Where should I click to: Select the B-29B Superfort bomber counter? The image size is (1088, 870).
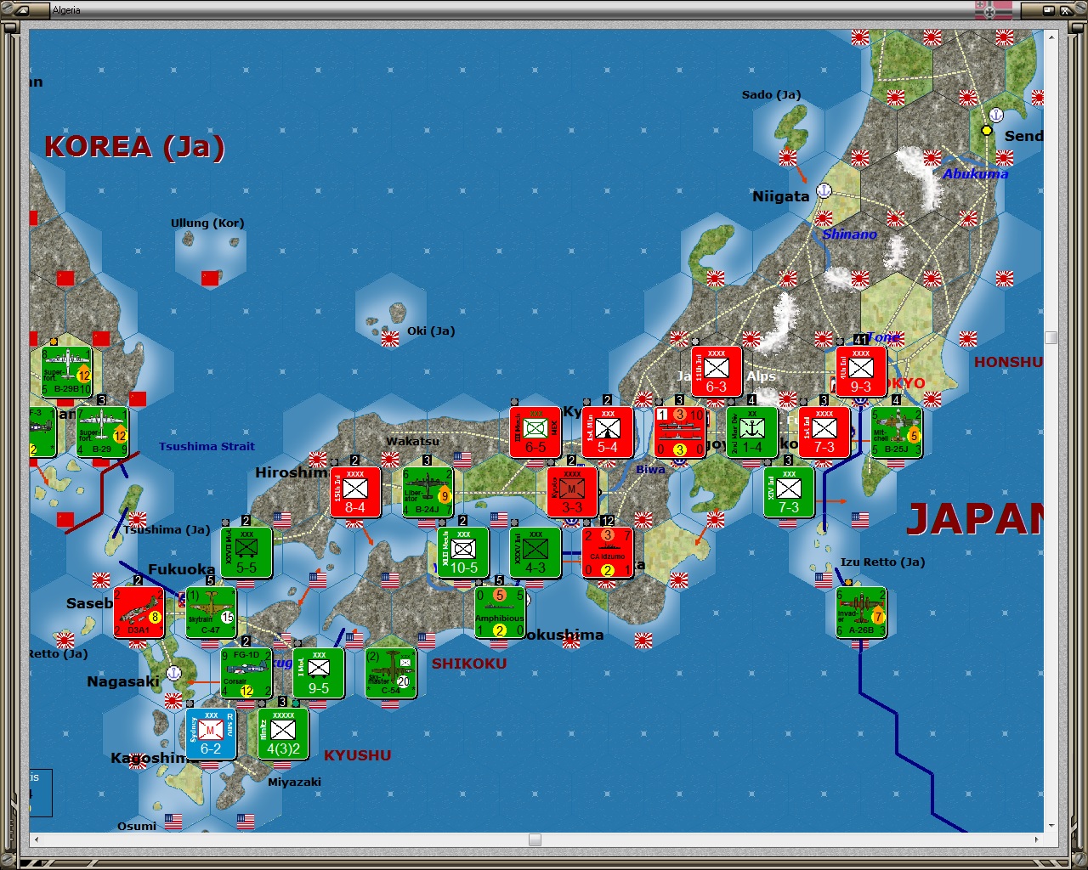[x=66, y=371]
